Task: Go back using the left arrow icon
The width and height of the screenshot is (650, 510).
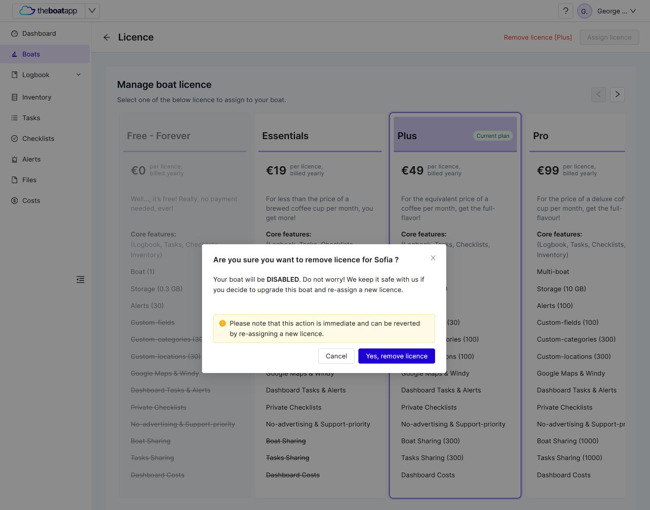Action: tap(107, 37)
